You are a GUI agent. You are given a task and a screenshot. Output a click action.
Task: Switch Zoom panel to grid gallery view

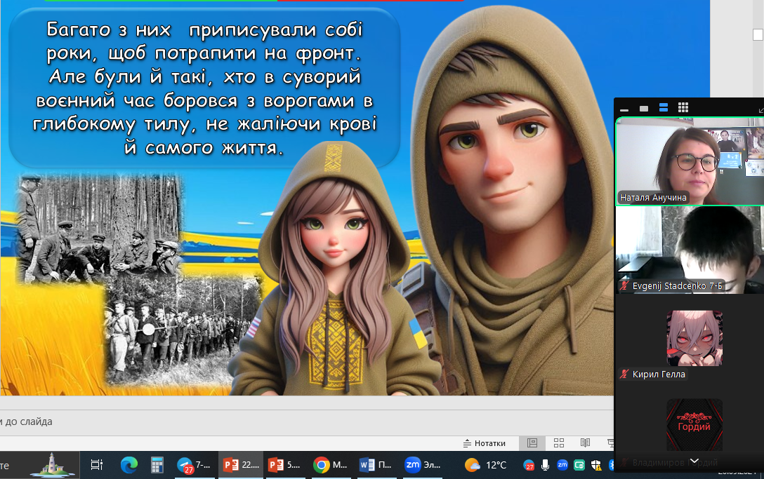683,108
